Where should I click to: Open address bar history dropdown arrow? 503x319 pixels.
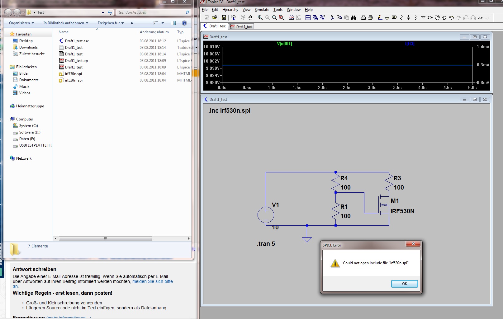(103, 12)
